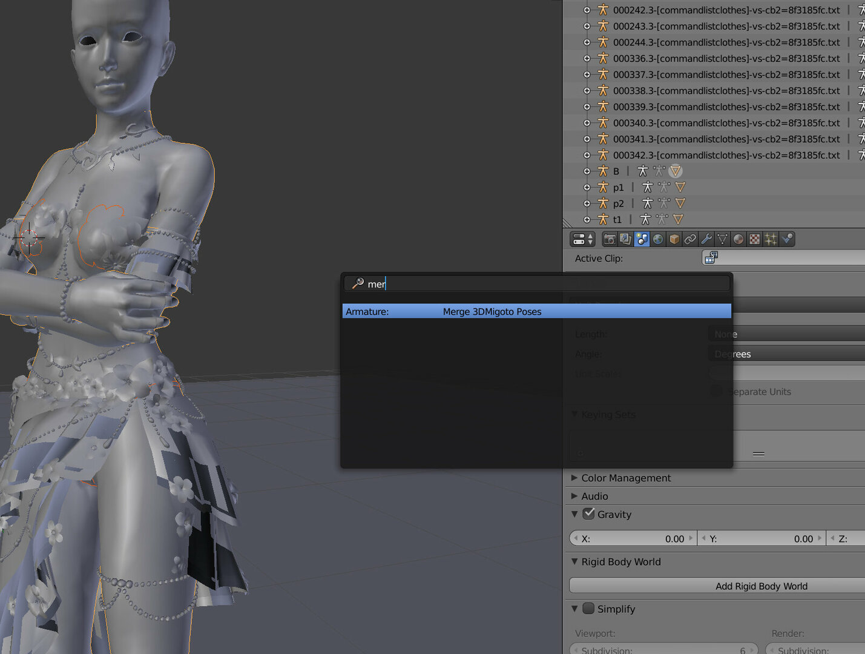Click the pose icon in row p2
The height and width of the screenshot is (654, 865).
[x=663, y=203]
